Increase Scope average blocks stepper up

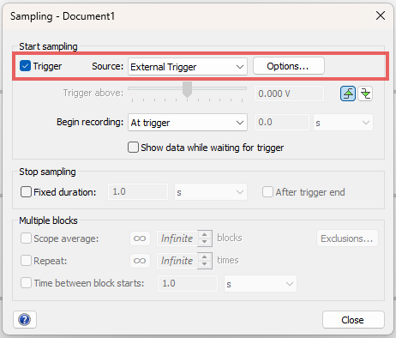coord(204,235)
